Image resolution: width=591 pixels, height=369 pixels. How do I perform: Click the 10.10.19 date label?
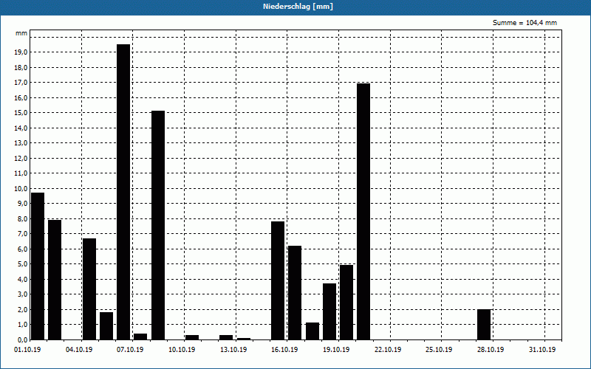point(182,350)
